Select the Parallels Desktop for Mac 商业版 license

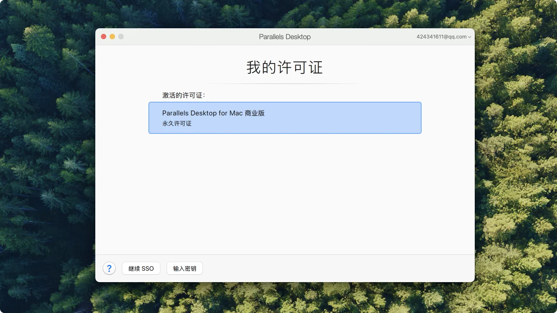pyautogui.click(x=285, y=118)
